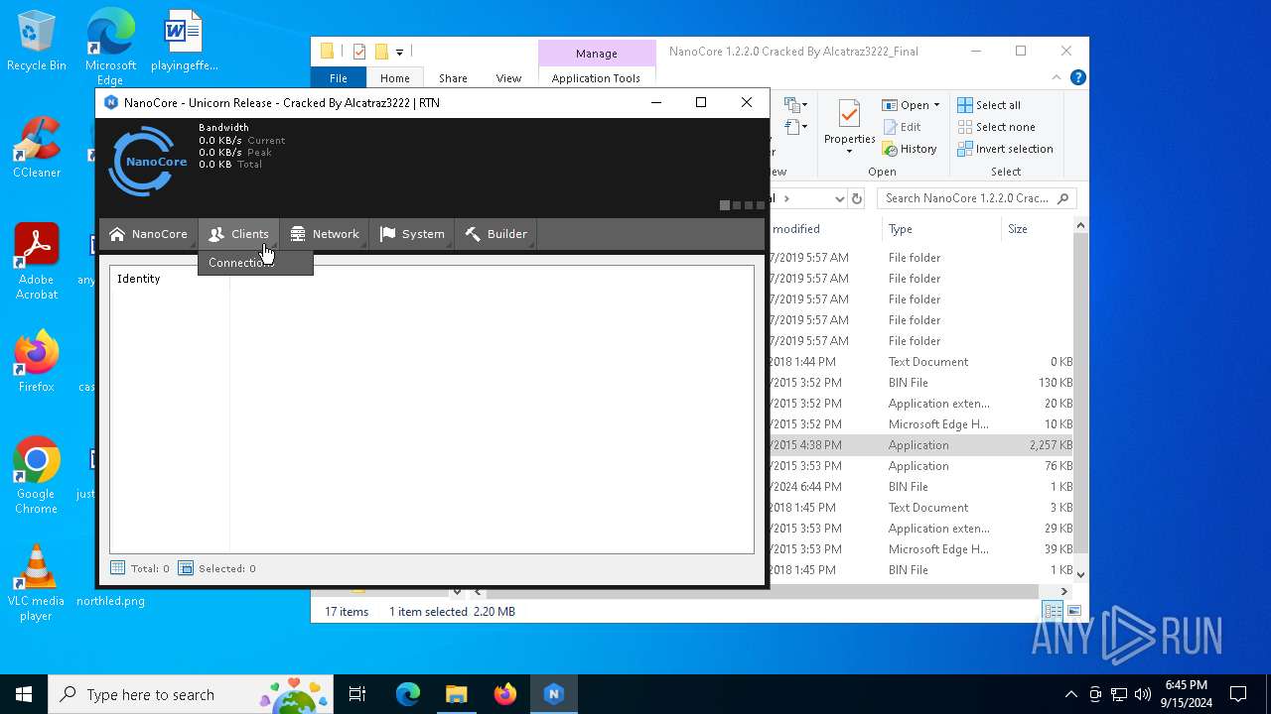Select the first page indicator square in NanoCore header
Image resolution: width=1271 pixels, height=714 pixels.
(725, 205)
